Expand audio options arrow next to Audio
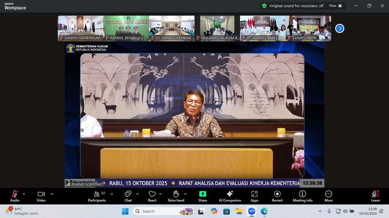Viewport: 389px width, 218px height. coord(24,194)
